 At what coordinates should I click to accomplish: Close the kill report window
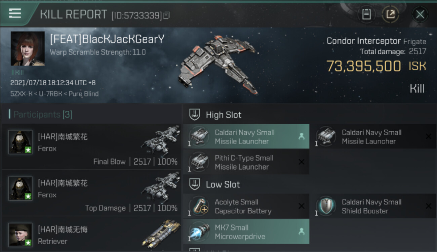click(420, 14)
